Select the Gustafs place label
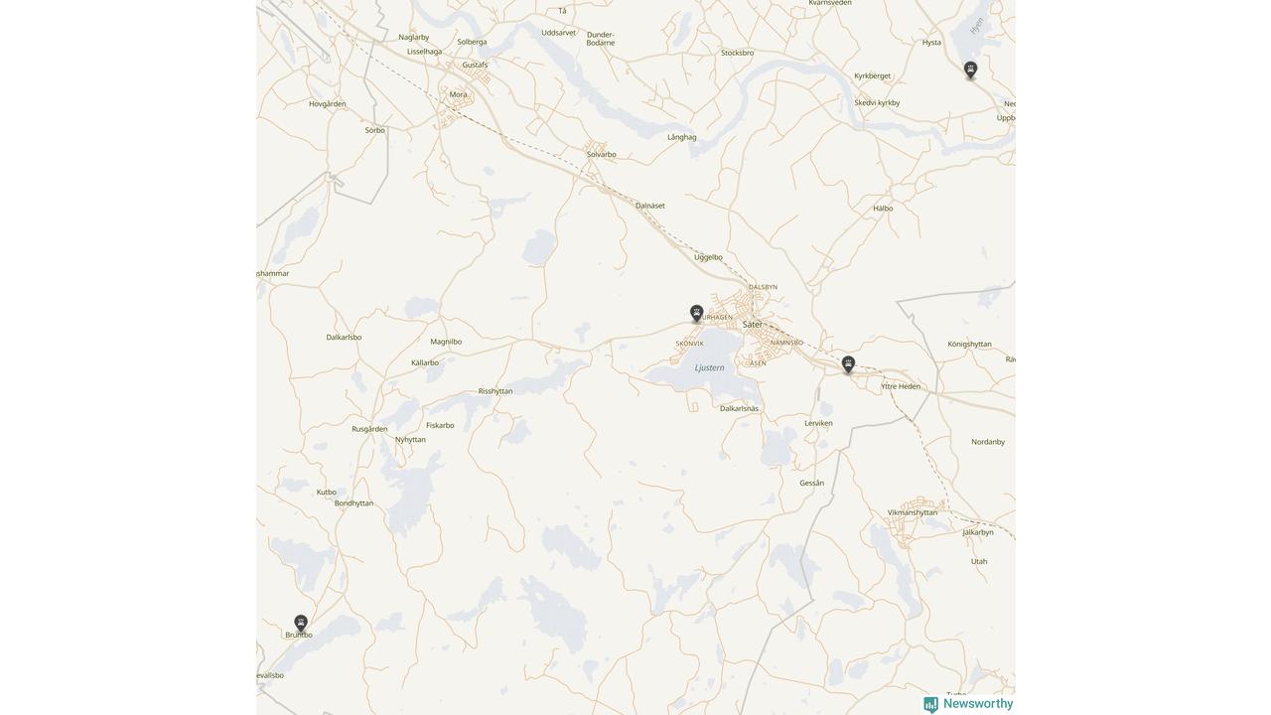Viewport: 1271px width, 715px height. [475, 65]
